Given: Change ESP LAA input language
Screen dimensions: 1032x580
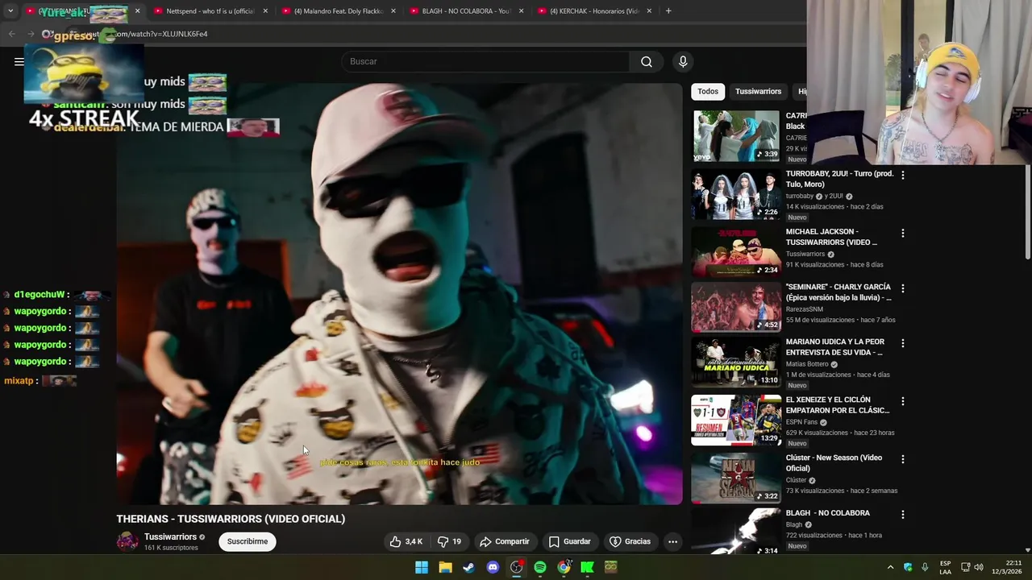Looking at the screenshot, I should [x=945, y=567].
